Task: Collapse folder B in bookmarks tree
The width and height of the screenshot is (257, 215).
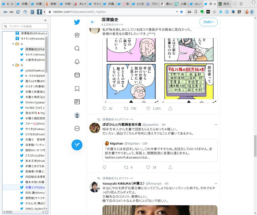Action: point(13,65)
